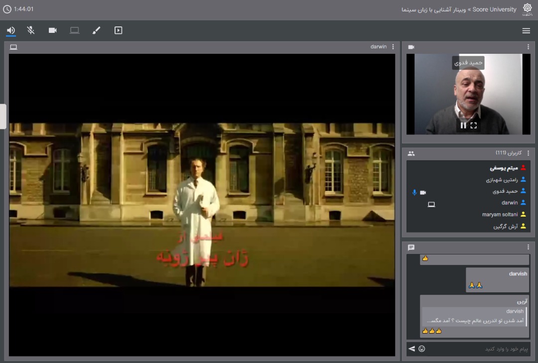Viewport: 538px width, 363px height.
Task: Click the blue microphone icon of حمید فدوی
Action: pyautogui.click(x=414, y=193)
